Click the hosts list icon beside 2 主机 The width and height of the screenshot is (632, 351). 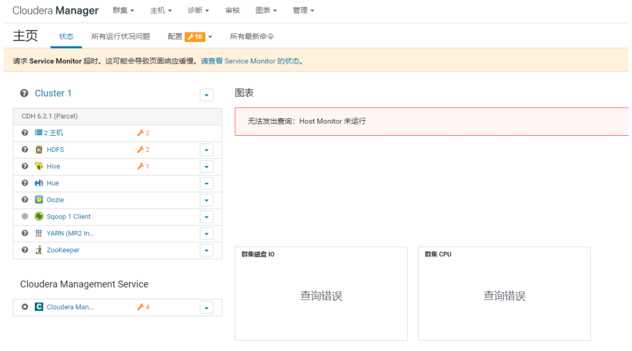tap(39, 132)
